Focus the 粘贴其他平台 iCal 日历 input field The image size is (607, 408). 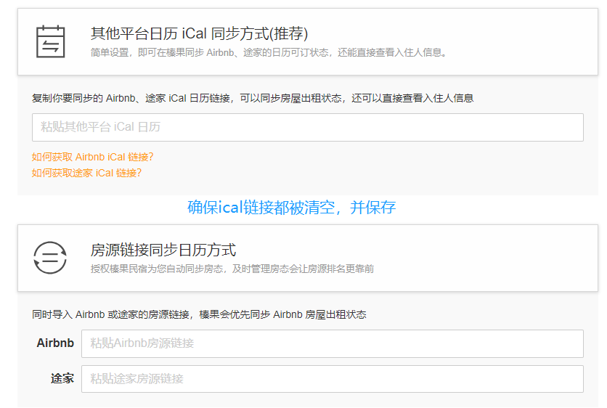pyautogui.click(x=307, y=127)
